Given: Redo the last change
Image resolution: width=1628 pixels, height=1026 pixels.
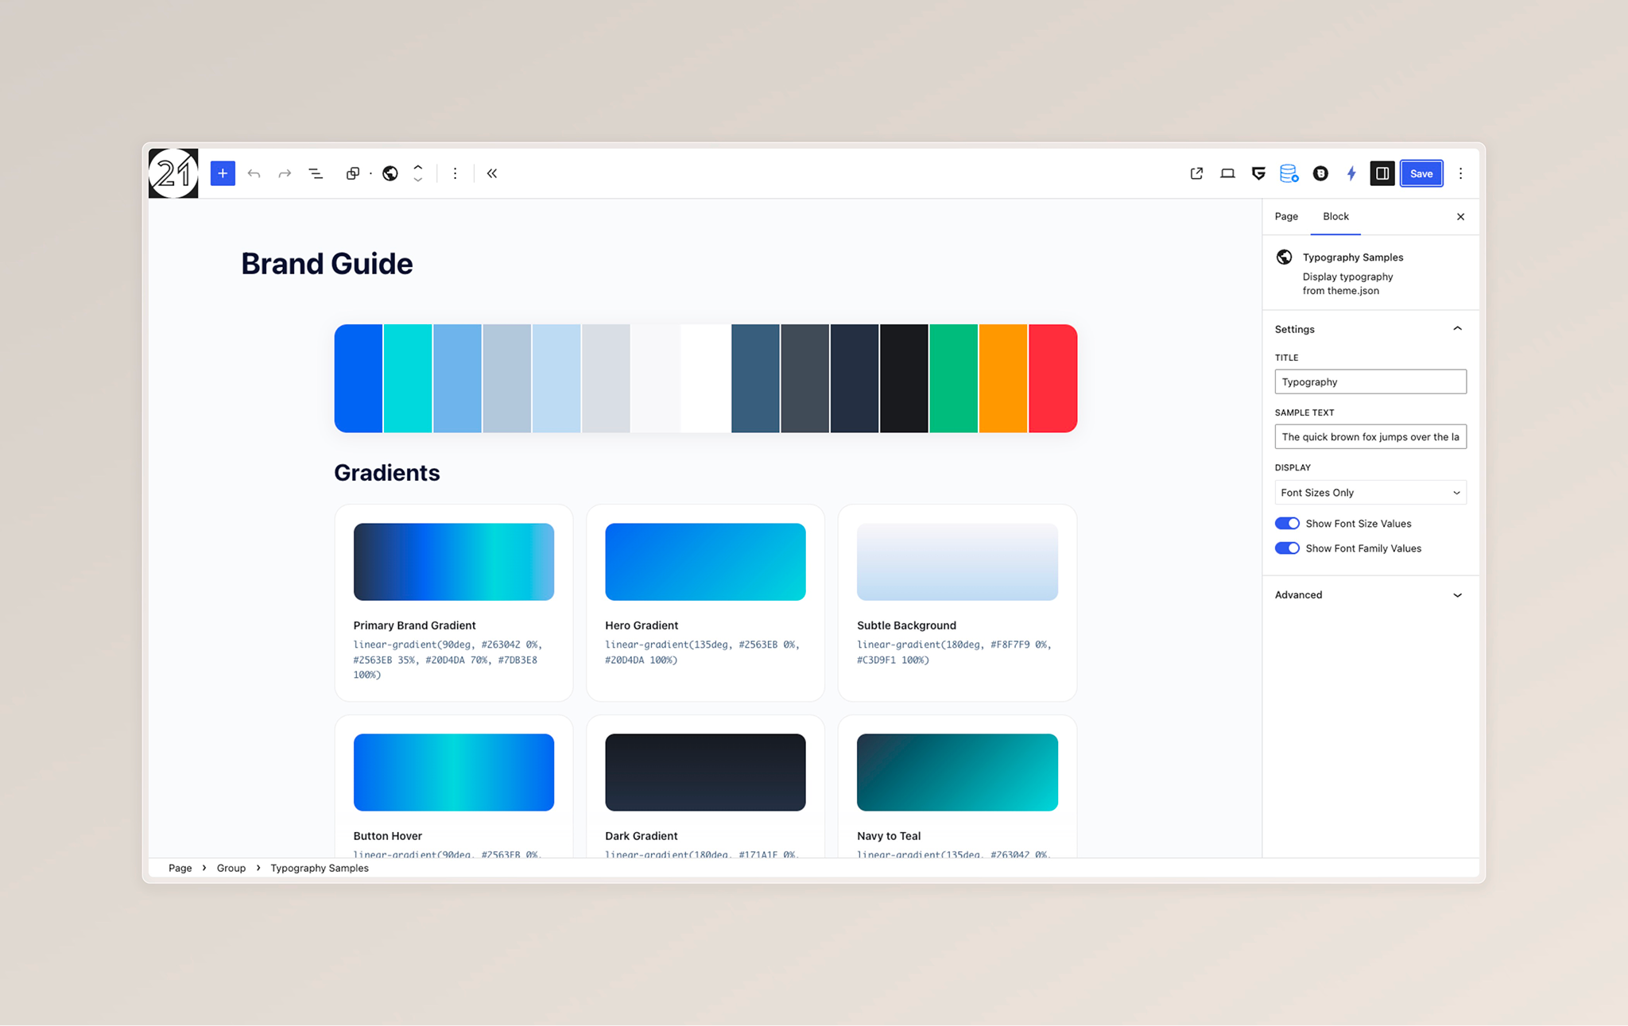Looking at the screenshot, I should [285, 173].
